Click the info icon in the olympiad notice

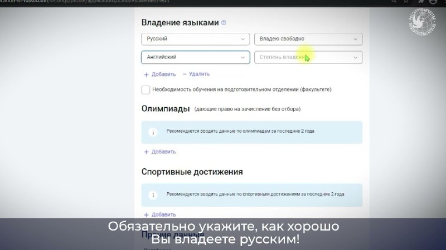pyautogui.click(x=153, y=132)
